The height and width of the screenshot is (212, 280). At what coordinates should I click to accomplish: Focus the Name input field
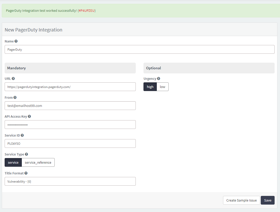[x=139, y=49]
